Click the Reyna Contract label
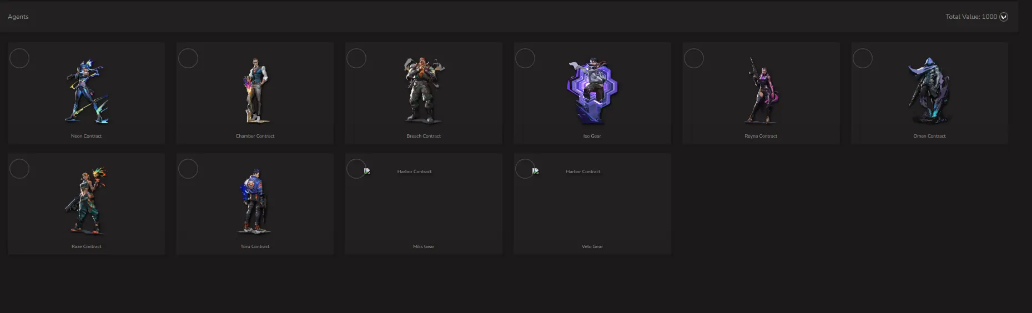This screenshot has width=1032, height=313. coord(761,136)
